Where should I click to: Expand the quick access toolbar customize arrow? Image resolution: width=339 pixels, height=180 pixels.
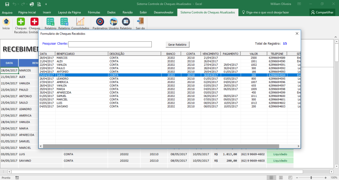coord(46,4)
